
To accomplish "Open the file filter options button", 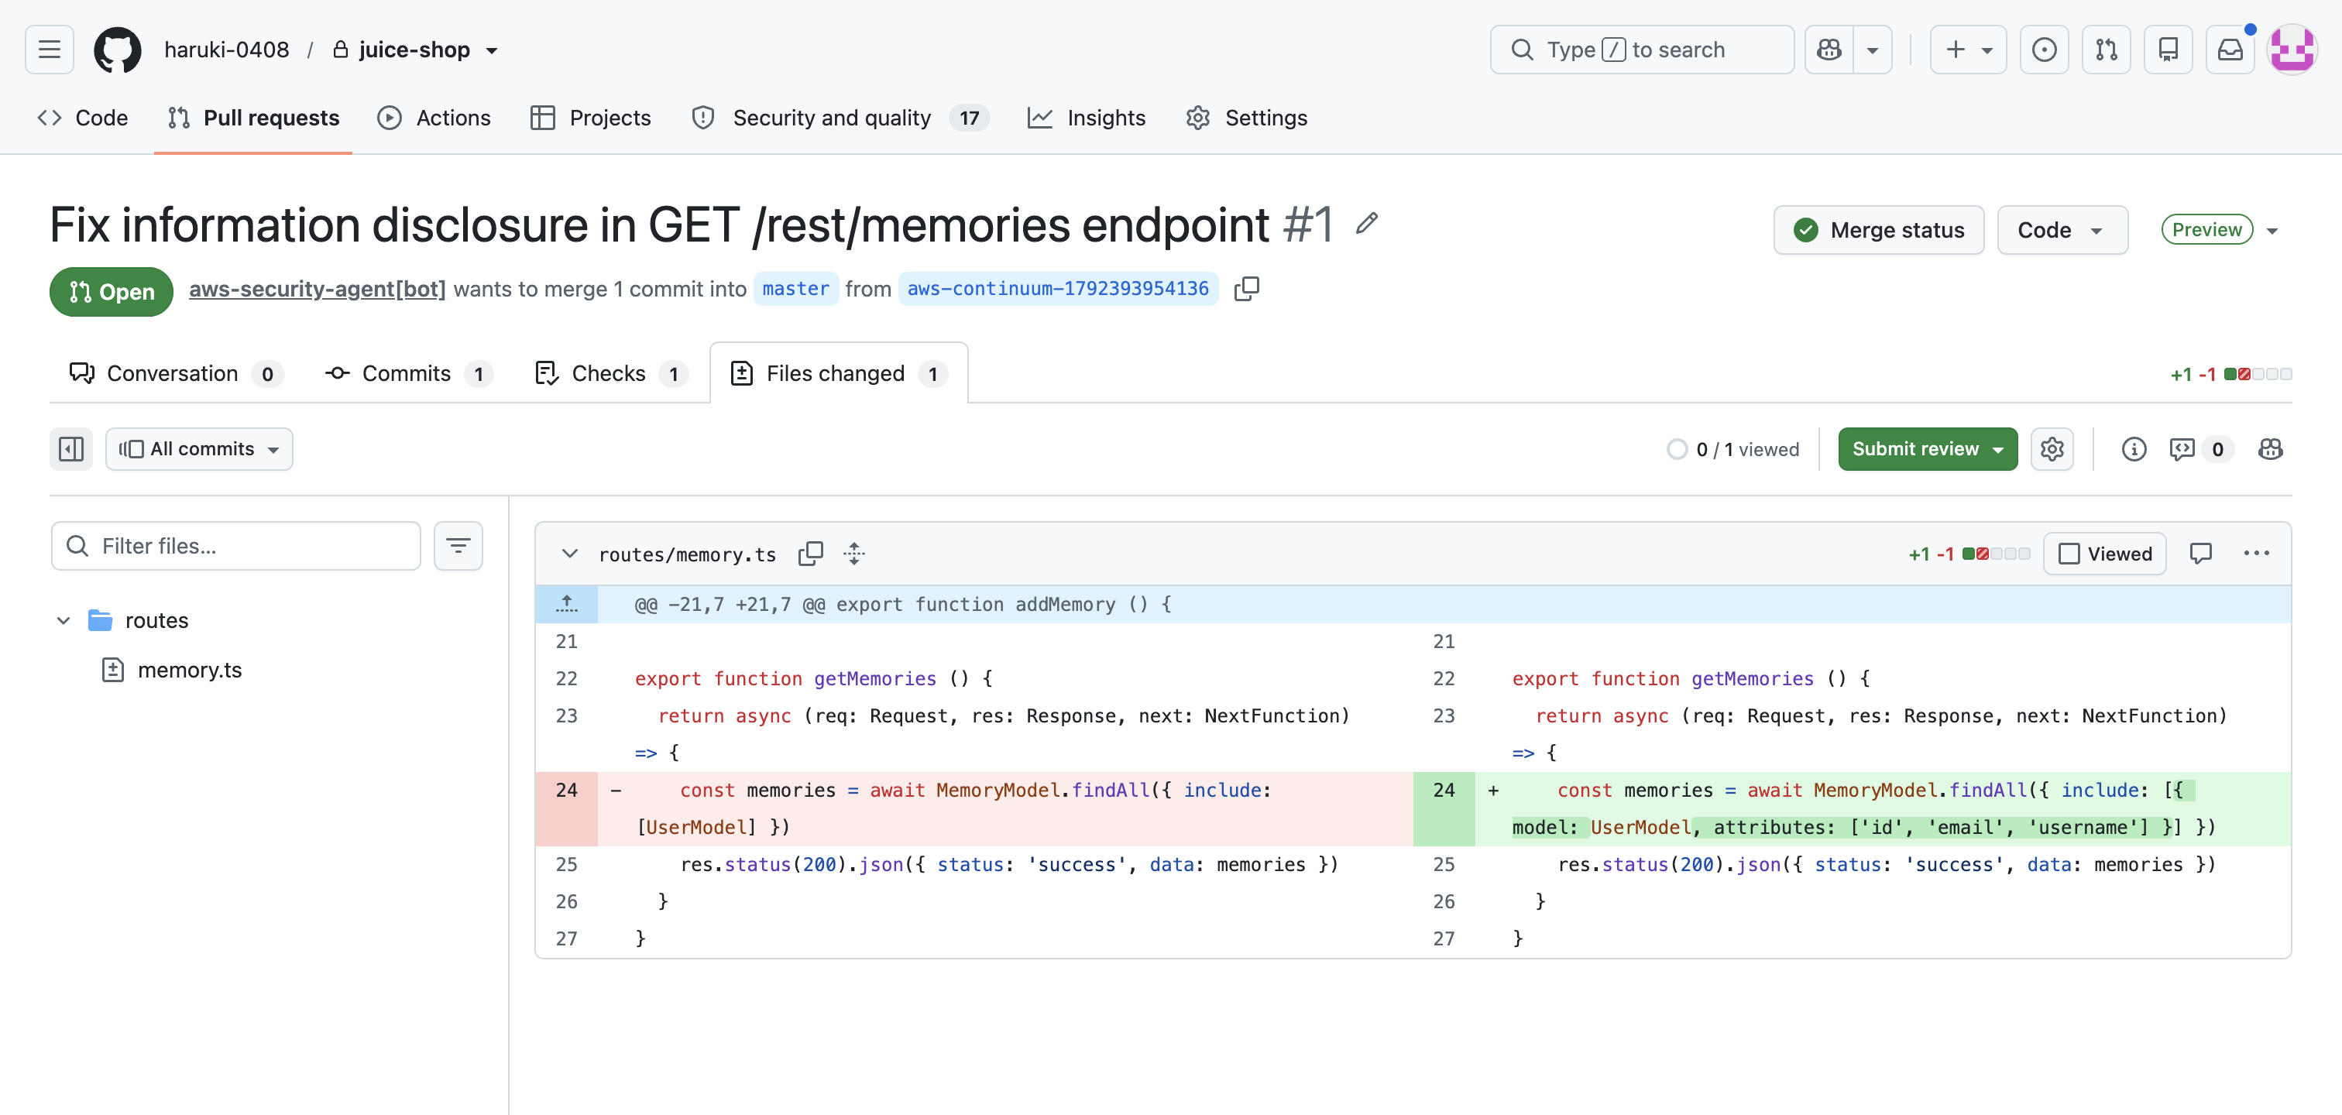I will (x=458, y=546).
